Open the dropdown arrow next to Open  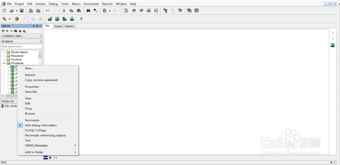(16, 10)
